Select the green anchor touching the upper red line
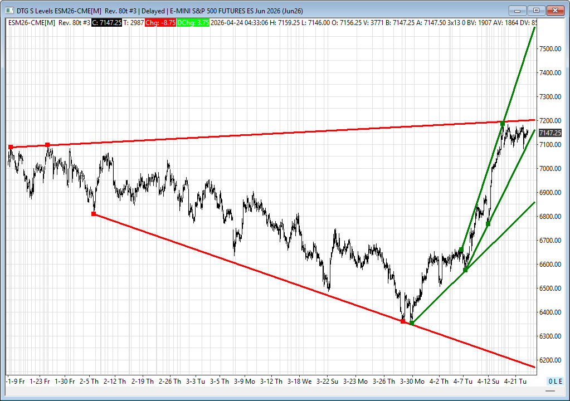Screen dimensions: 570x401 (503, 124)
